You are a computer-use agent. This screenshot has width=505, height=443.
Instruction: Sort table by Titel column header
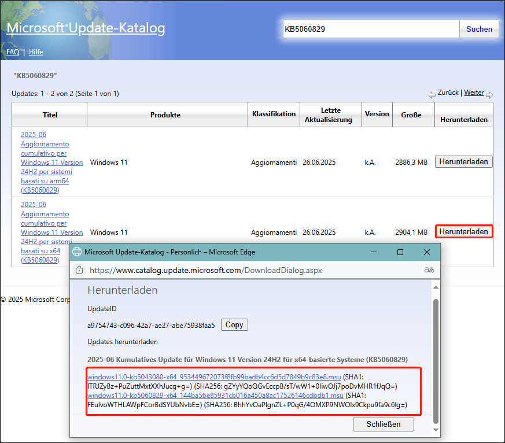pos(50,115)
